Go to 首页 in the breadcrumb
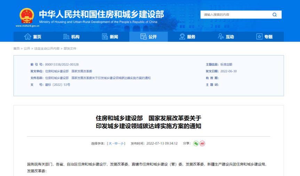Image resolution: width=300 pixels, height=176 pixels. [16, 49]
